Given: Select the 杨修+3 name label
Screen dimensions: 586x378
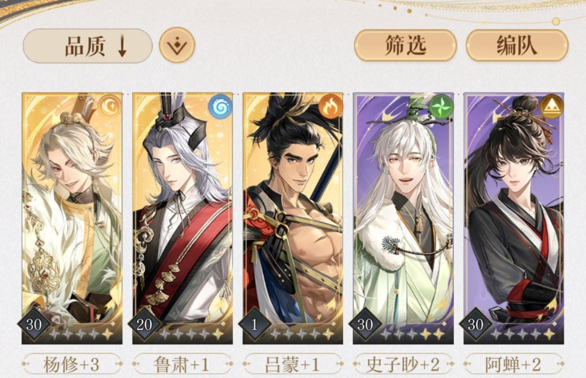Looking at the screenshot, I should coord(72,364).
